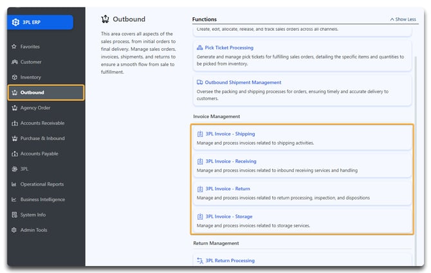Click the Inventory box icon in sidebar
431x273 pixels.
click(x=14, y=77)
